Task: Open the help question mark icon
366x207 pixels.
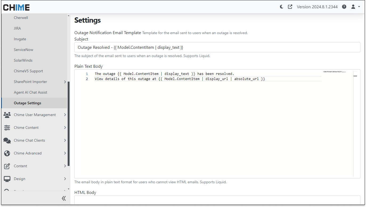Action: tap(344, 7)
